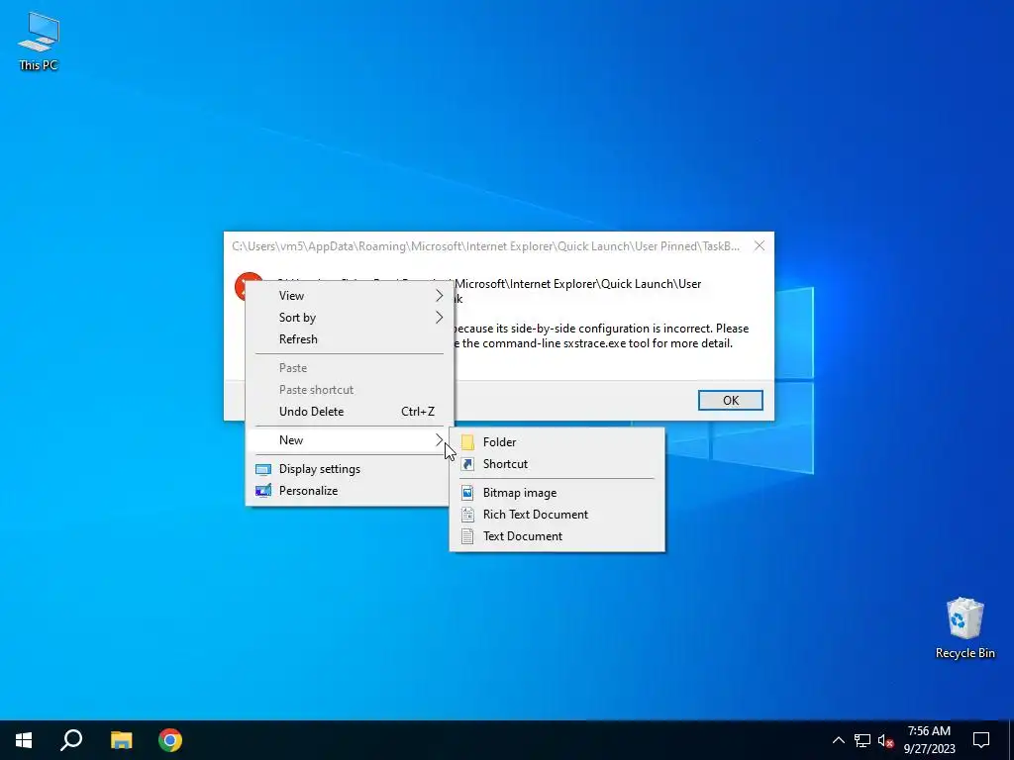
Task: Close the error dialog window
Action: click(760, 245)
